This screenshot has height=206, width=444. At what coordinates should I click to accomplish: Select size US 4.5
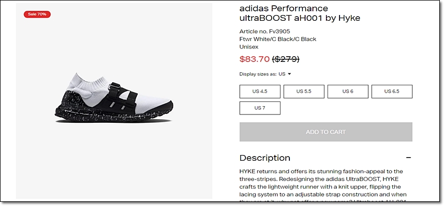[x=260, y=92]
